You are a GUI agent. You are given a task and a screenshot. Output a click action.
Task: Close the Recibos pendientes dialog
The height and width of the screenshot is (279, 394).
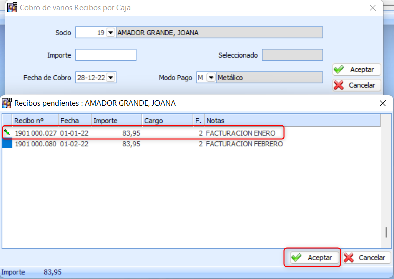382,103
